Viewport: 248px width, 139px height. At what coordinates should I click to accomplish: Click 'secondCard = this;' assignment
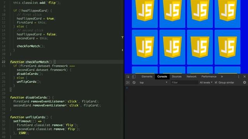(x=33, y=38)
